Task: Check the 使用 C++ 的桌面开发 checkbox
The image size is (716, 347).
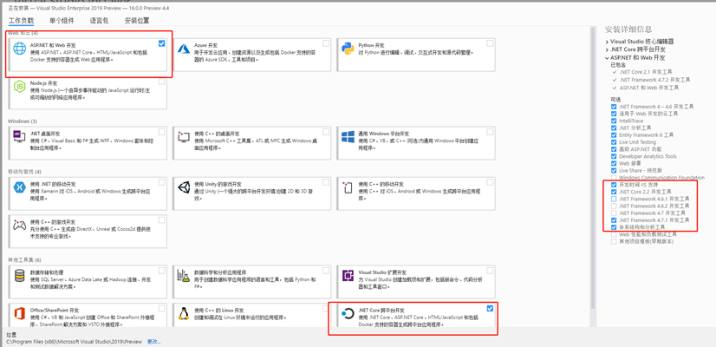Action: coord(326,132)
